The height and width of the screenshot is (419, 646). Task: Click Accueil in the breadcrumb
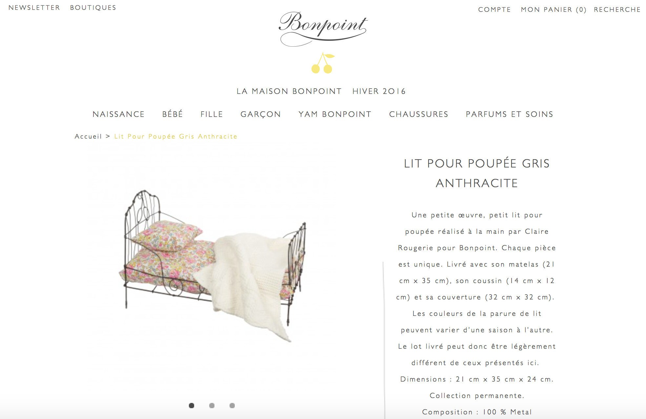pyautogui.click(x=88, y=136)
